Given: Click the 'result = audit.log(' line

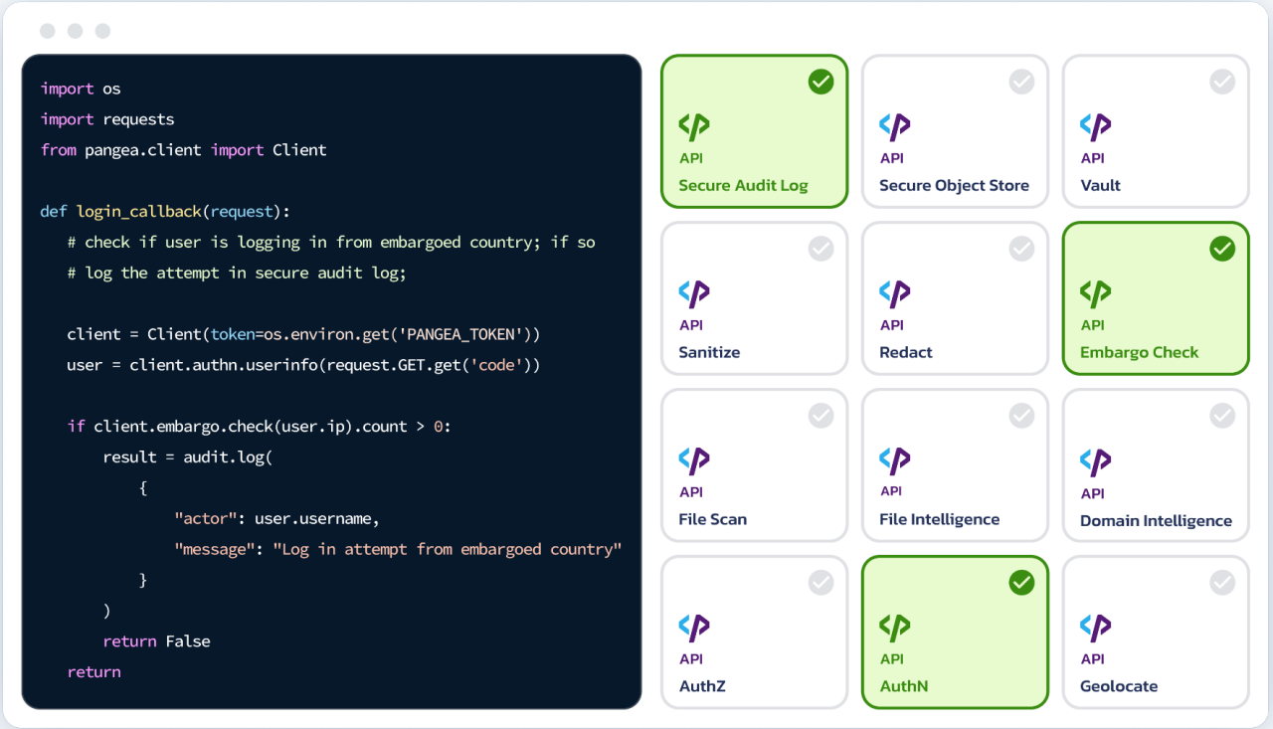Looking at the screenshot, I should click(x=187, y=457).
